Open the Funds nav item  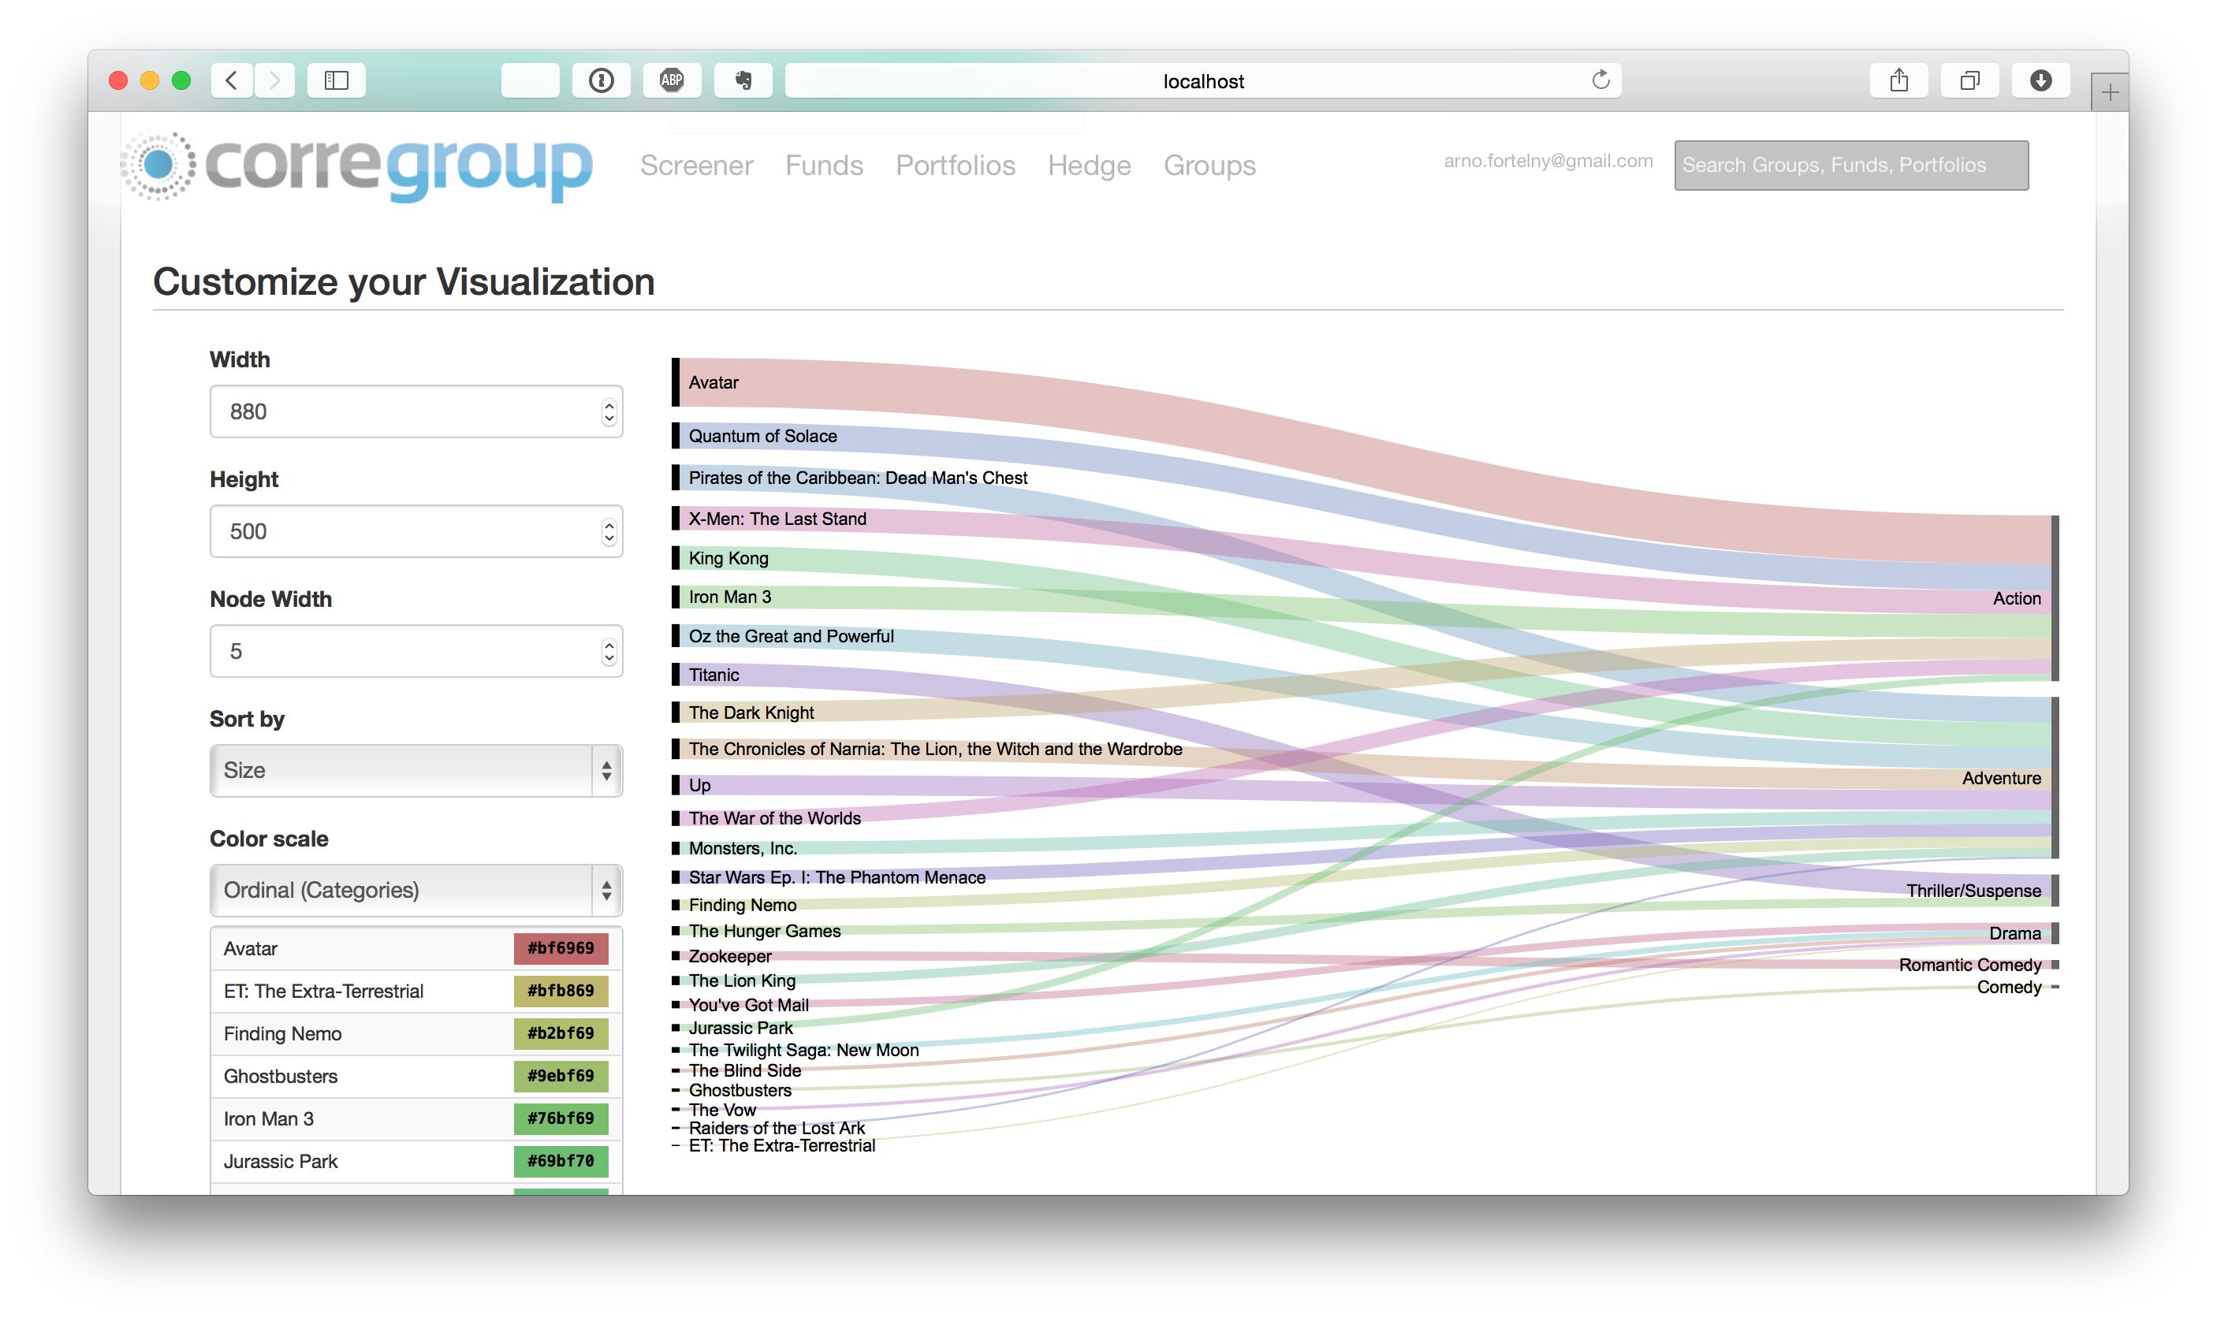(824, 166)
